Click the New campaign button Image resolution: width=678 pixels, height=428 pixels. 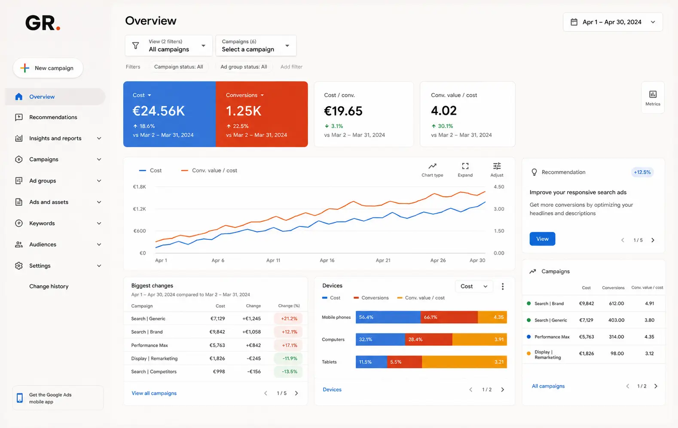point(48,68)
